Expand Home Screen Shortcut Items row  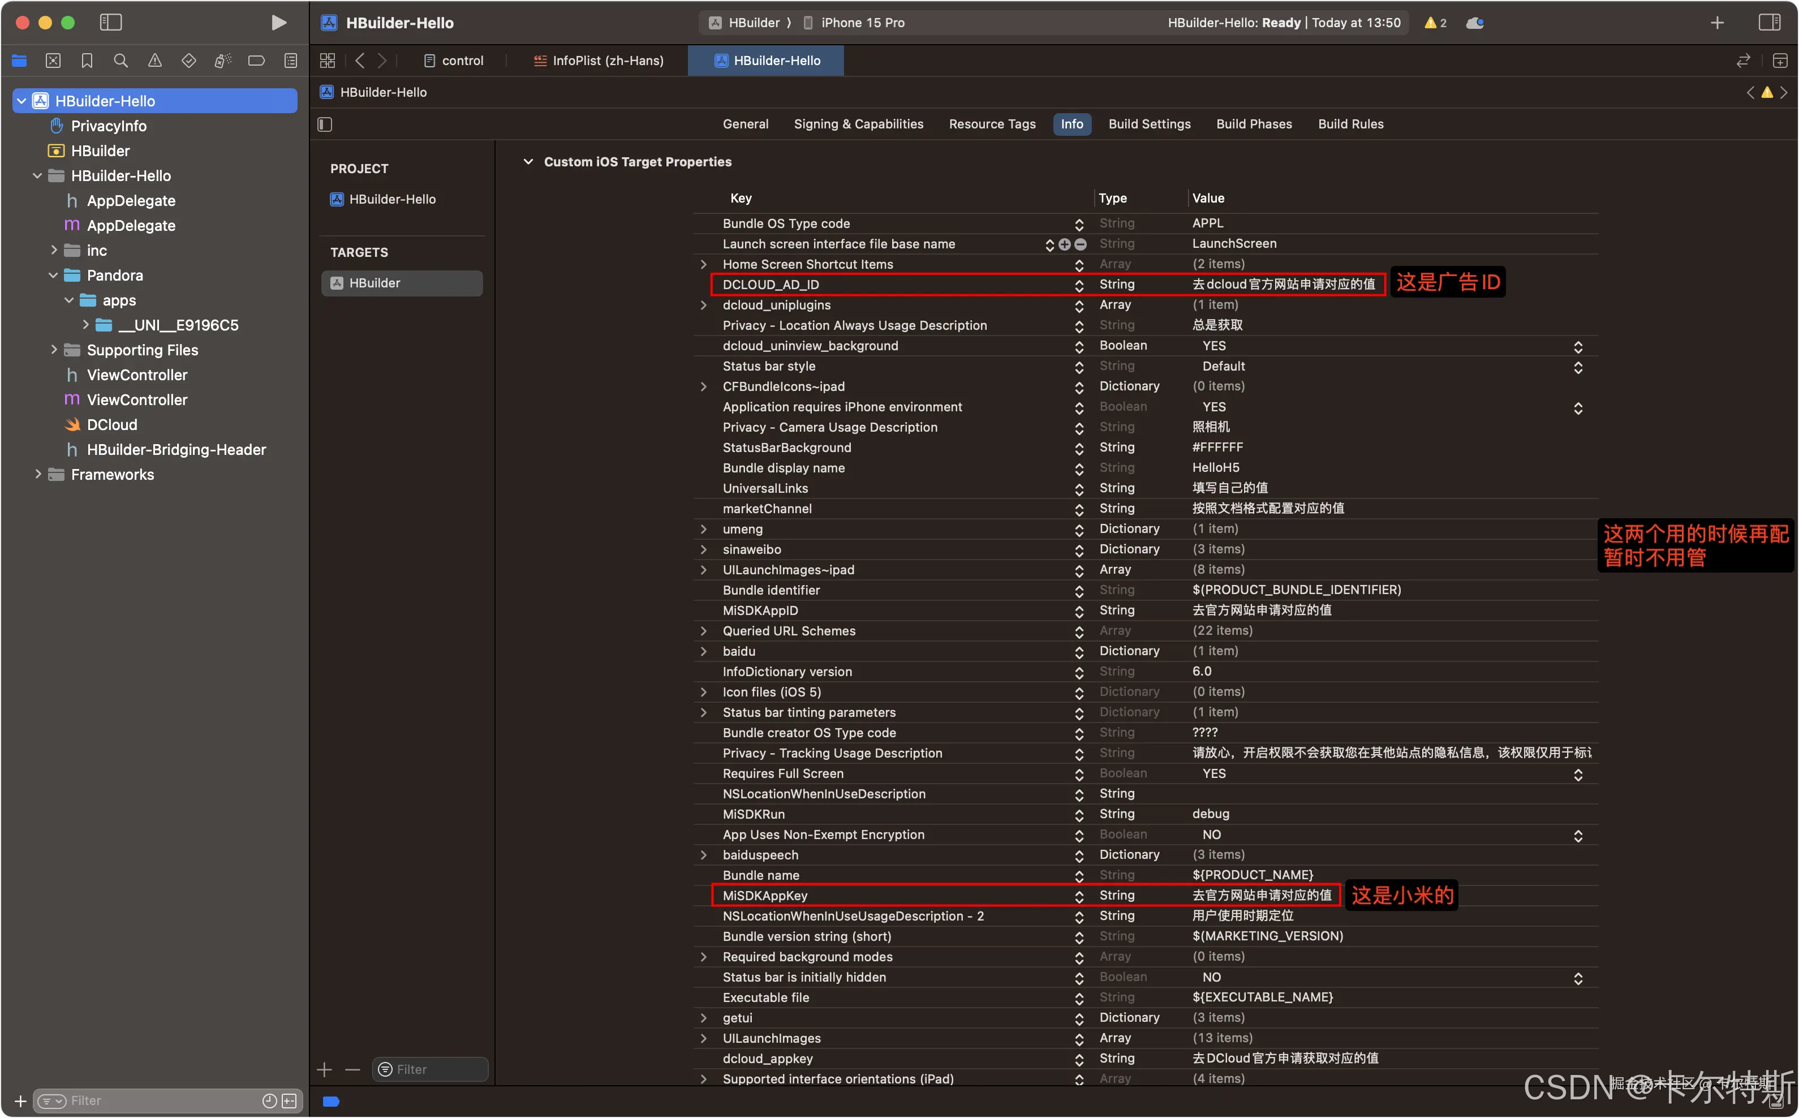click(x=703, y=264)
